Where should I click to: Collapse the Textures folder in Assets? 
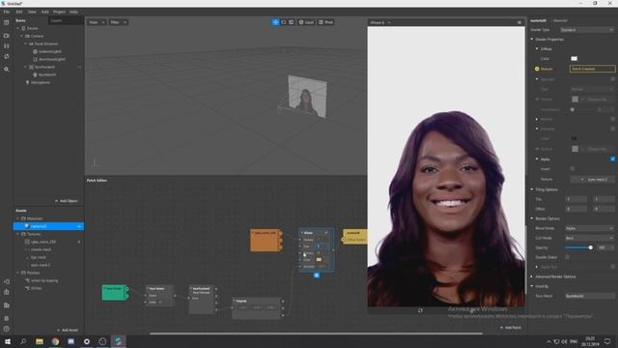(x=17, y=234)
